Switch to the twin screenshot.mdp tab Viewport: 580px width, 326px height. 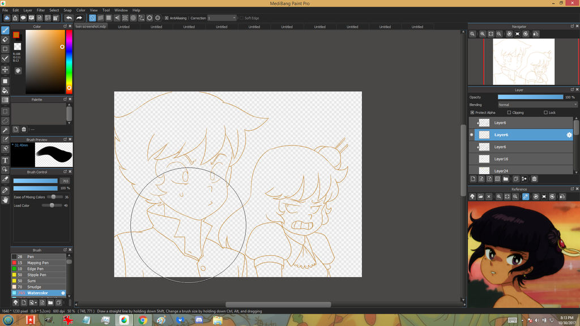click(91, 27)
